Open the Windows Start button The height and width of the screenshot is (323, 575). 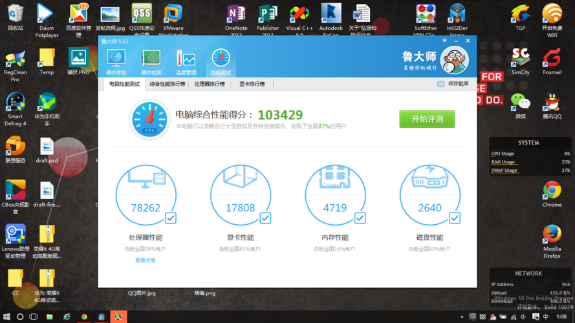6,317
